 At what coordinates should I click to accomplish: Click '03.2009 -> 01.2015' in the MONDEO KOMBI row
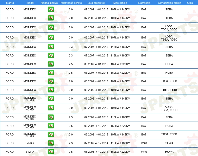(x=96, y=134)
